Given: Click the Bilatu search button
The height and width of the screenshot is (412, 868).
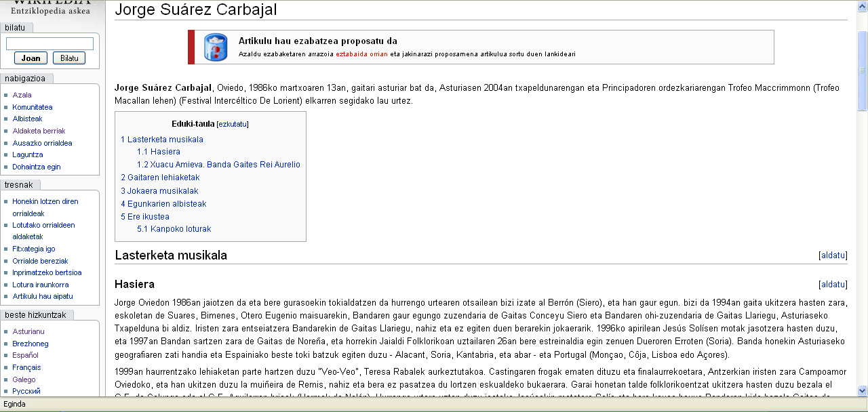Looking at the screenshot, I should (69, 58).
